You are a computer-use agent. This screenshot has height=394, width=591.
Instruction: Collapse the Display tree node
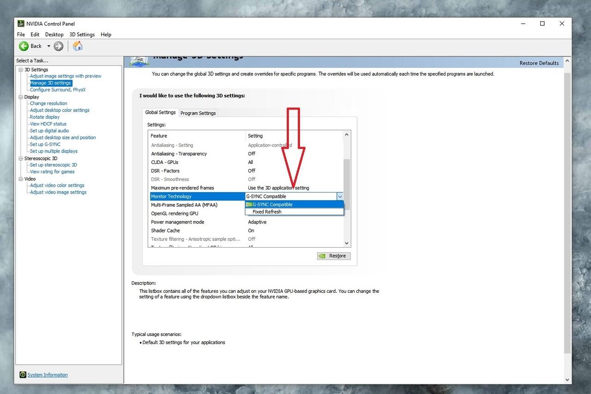tap(21, 97)
